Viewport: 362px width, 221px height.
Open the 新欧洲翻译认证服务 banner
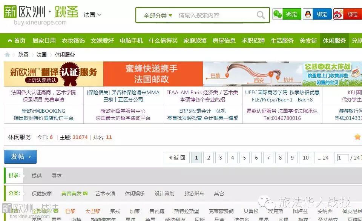click(x=54, y=74)
